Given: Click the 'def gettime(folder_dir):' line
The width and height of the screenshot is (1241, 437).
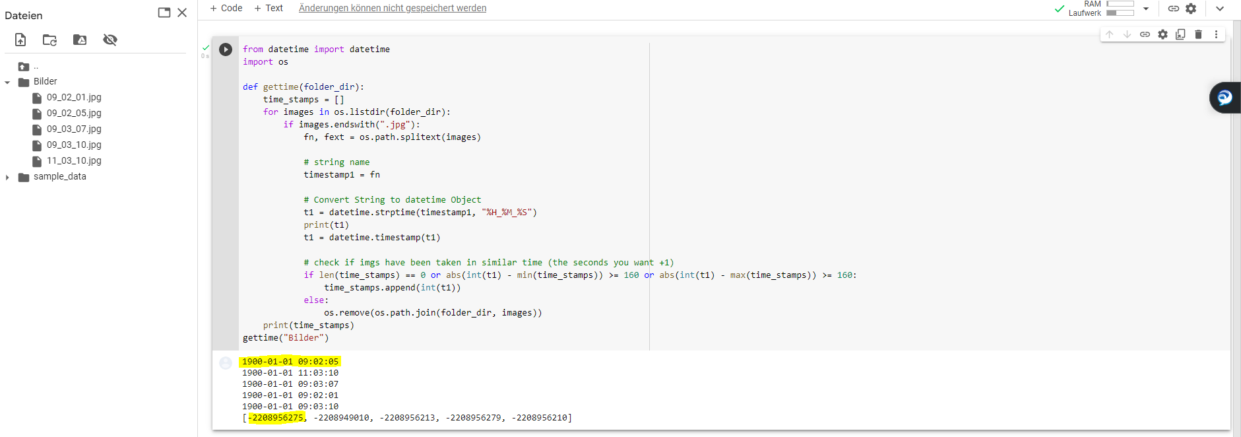Looking at the screenshot, I should coord(303,87).
